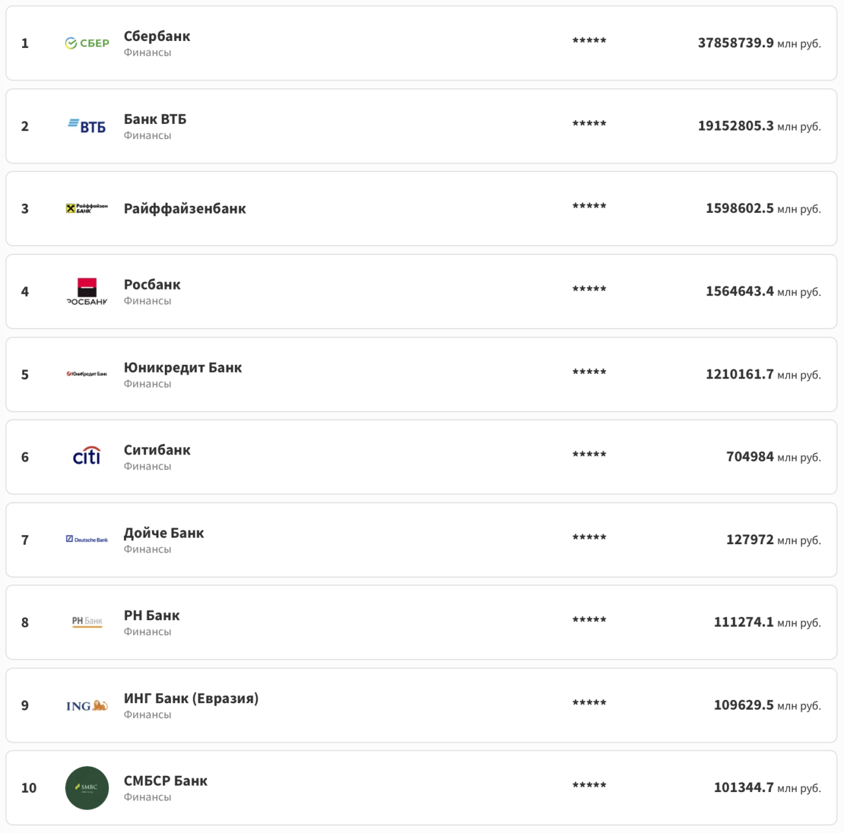Click the RN Bank logo
844x833 pixels.
coord(87,622)
